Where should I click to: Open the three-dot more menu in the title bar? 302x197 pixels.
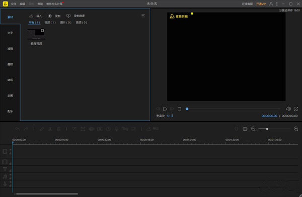pos(277,4)
